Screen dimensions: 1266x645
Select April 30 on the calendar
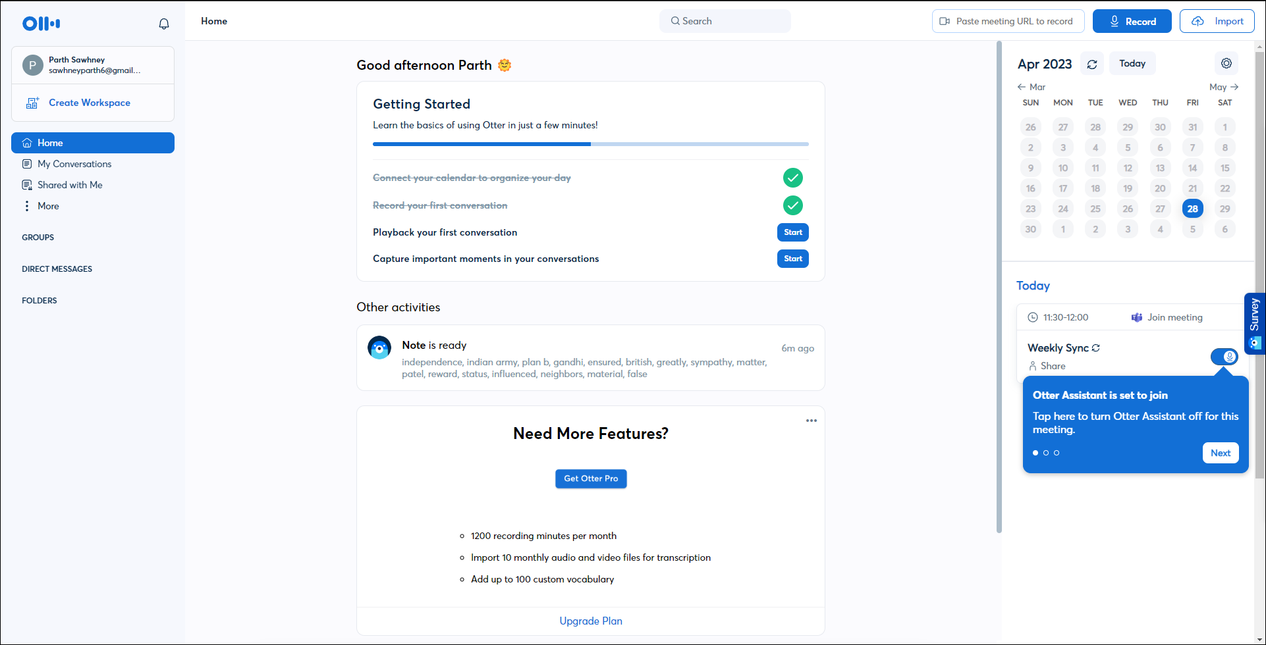1031,229
